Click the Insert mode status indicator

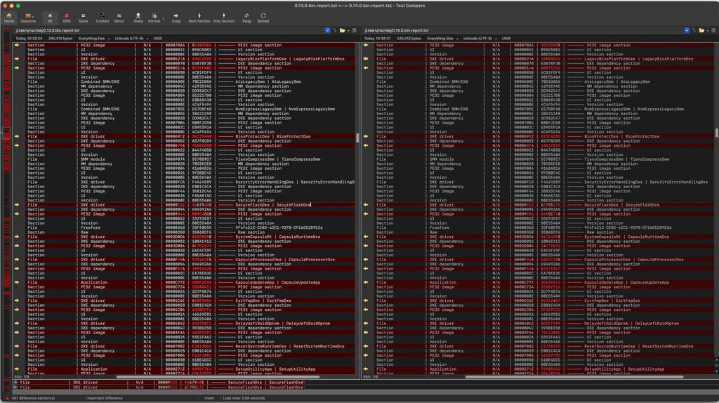(209, 398)
